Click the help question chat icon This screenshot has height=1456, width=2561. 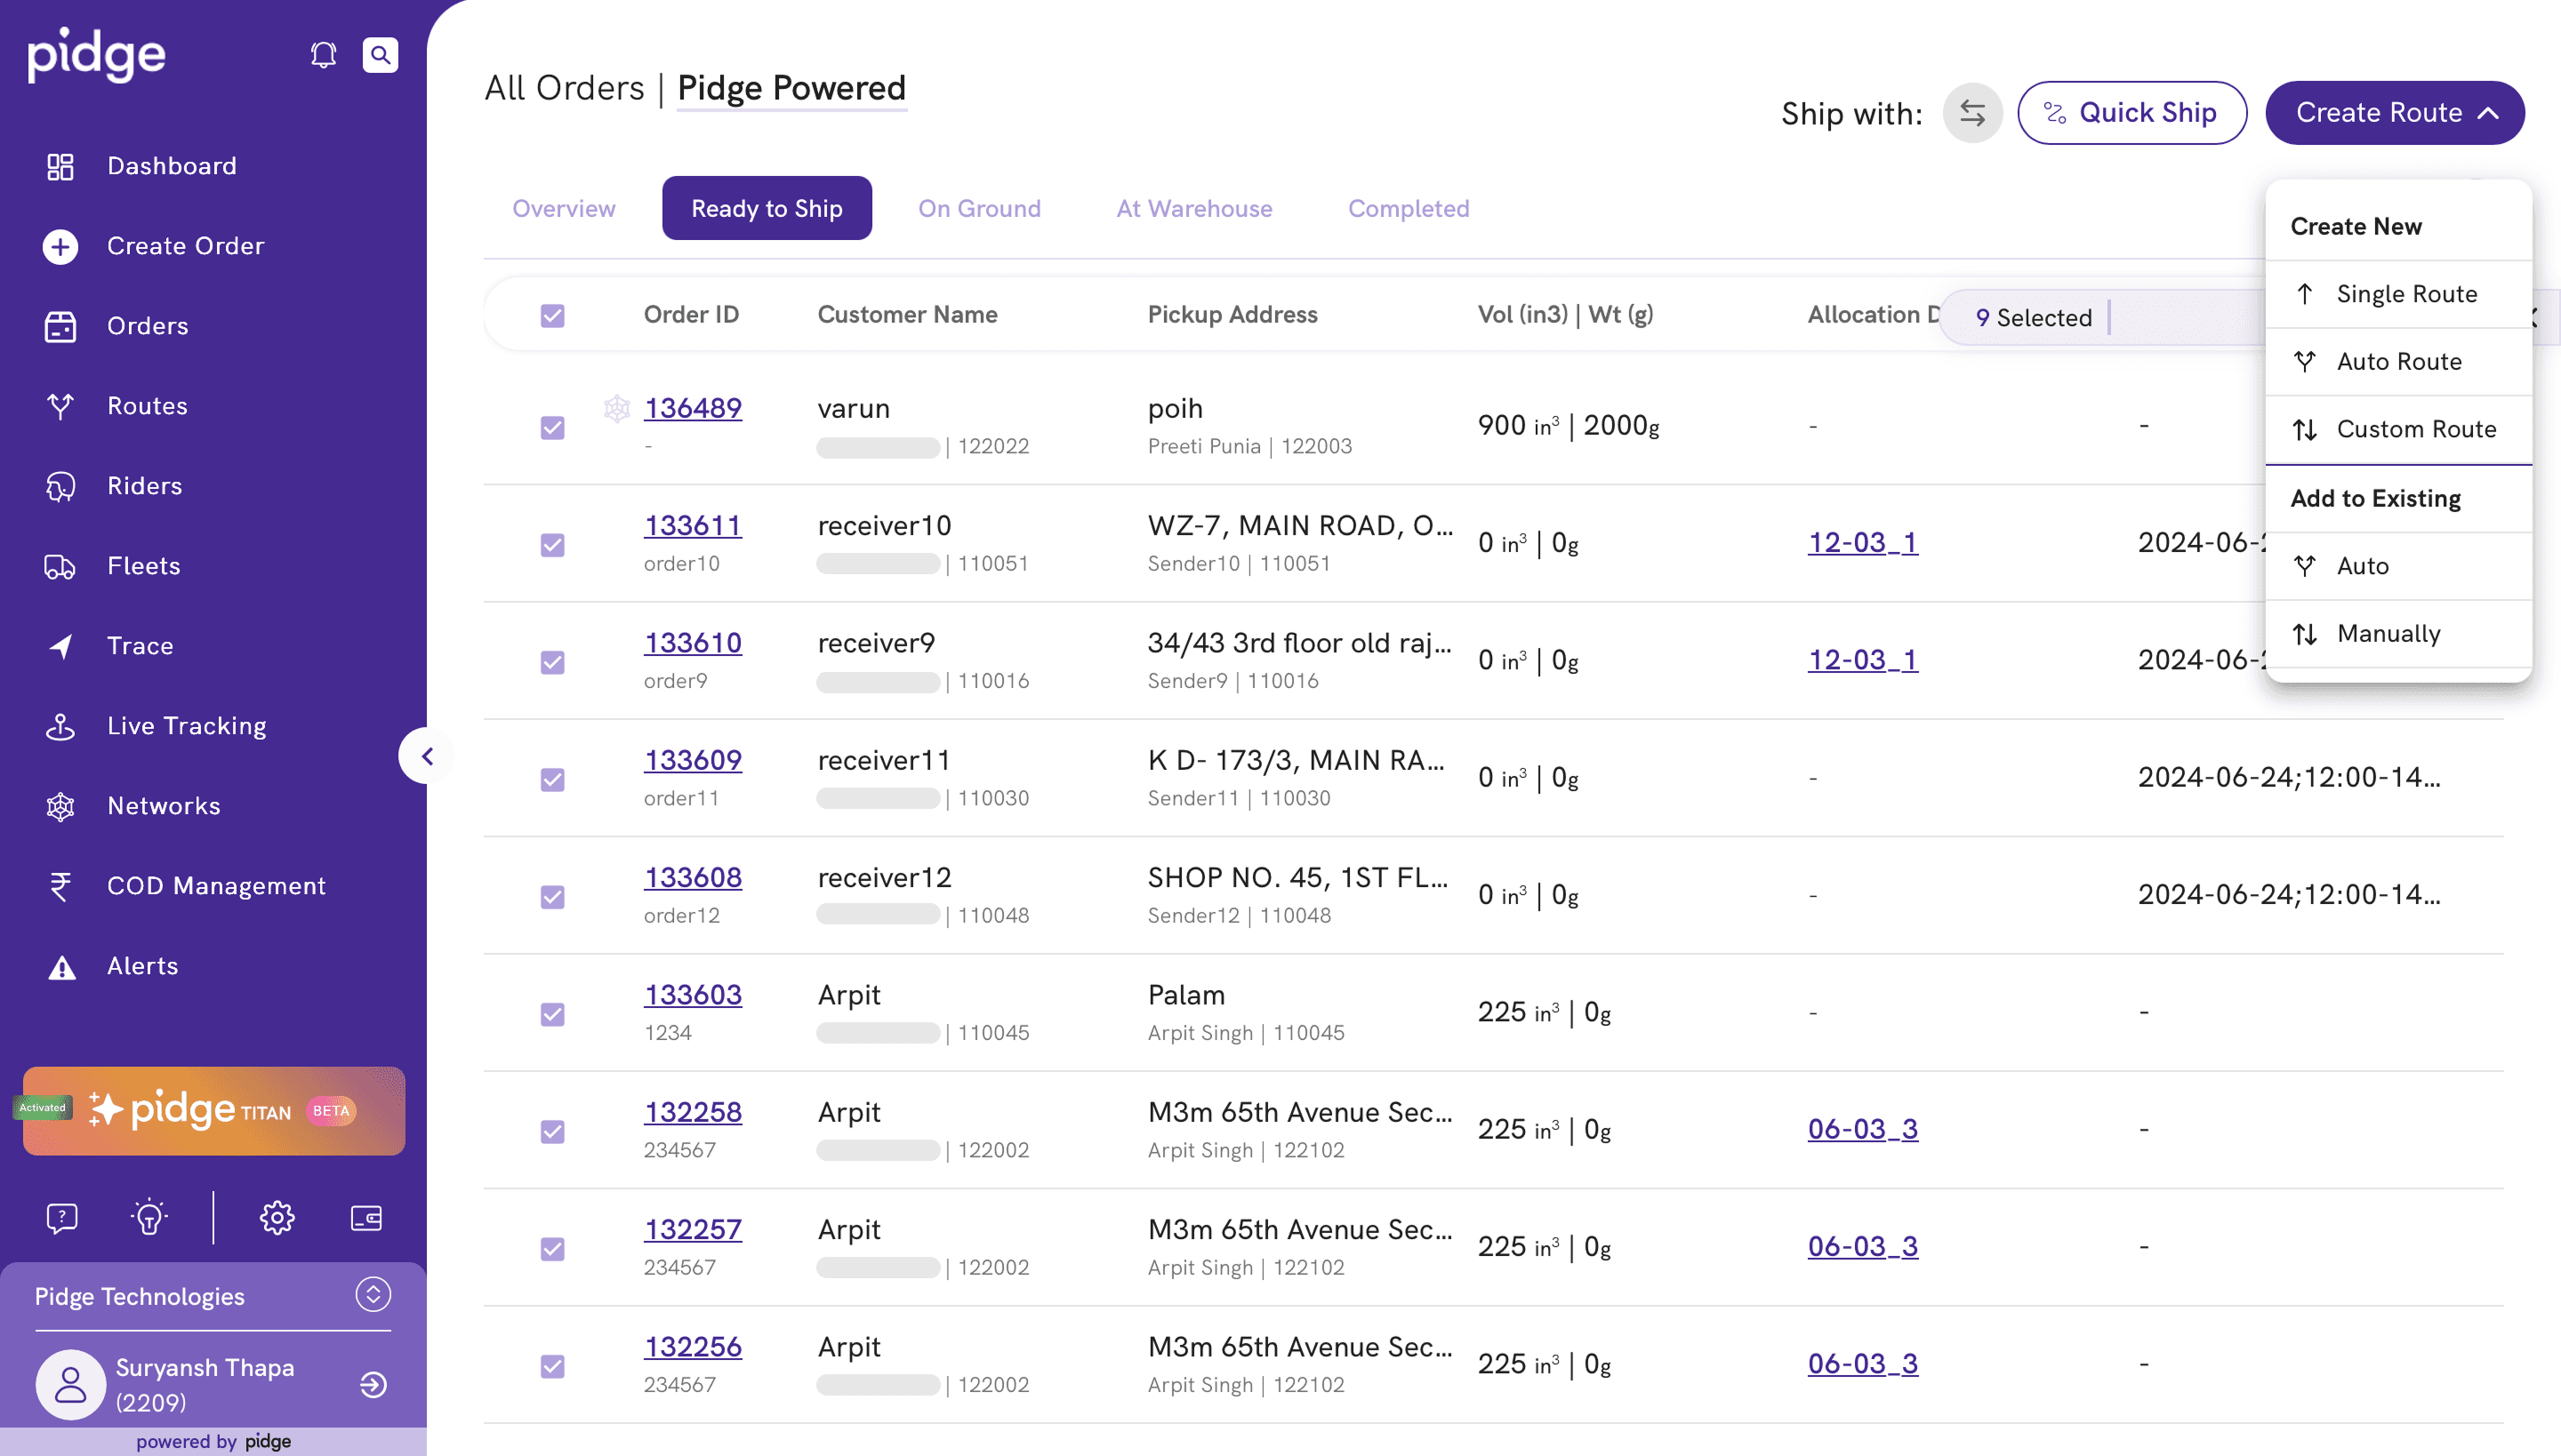tap(62, 1217)
